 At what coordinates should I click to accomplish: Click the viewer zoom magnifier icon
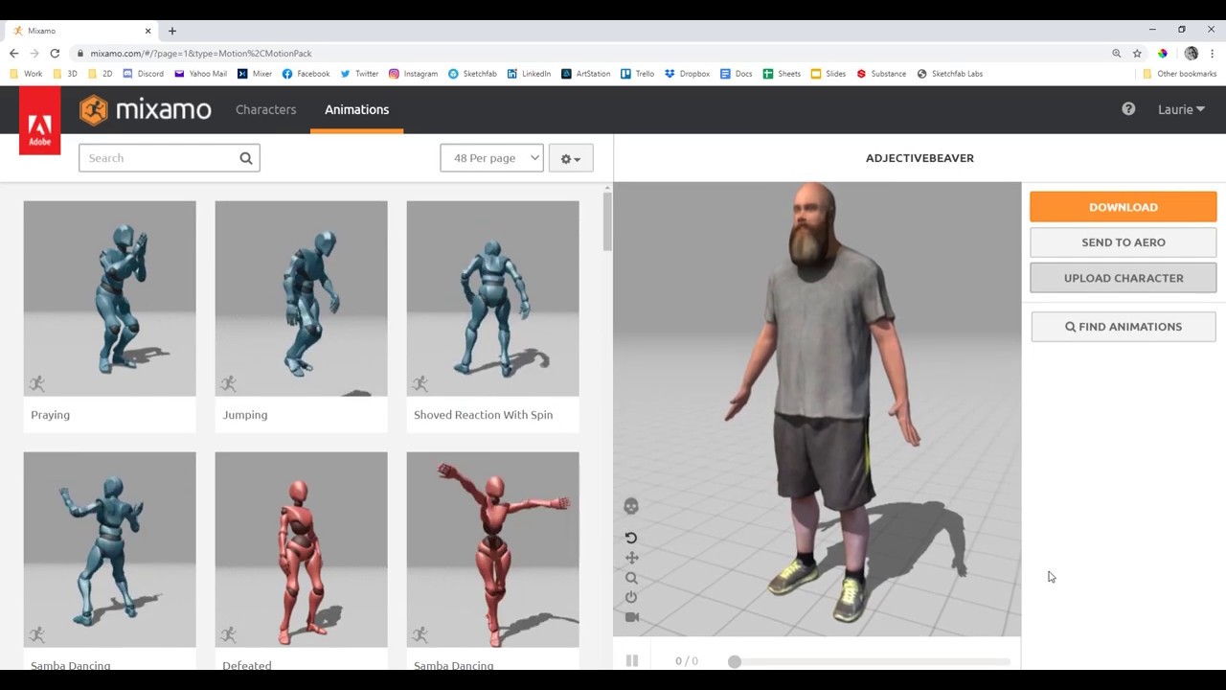click(631, 578)
